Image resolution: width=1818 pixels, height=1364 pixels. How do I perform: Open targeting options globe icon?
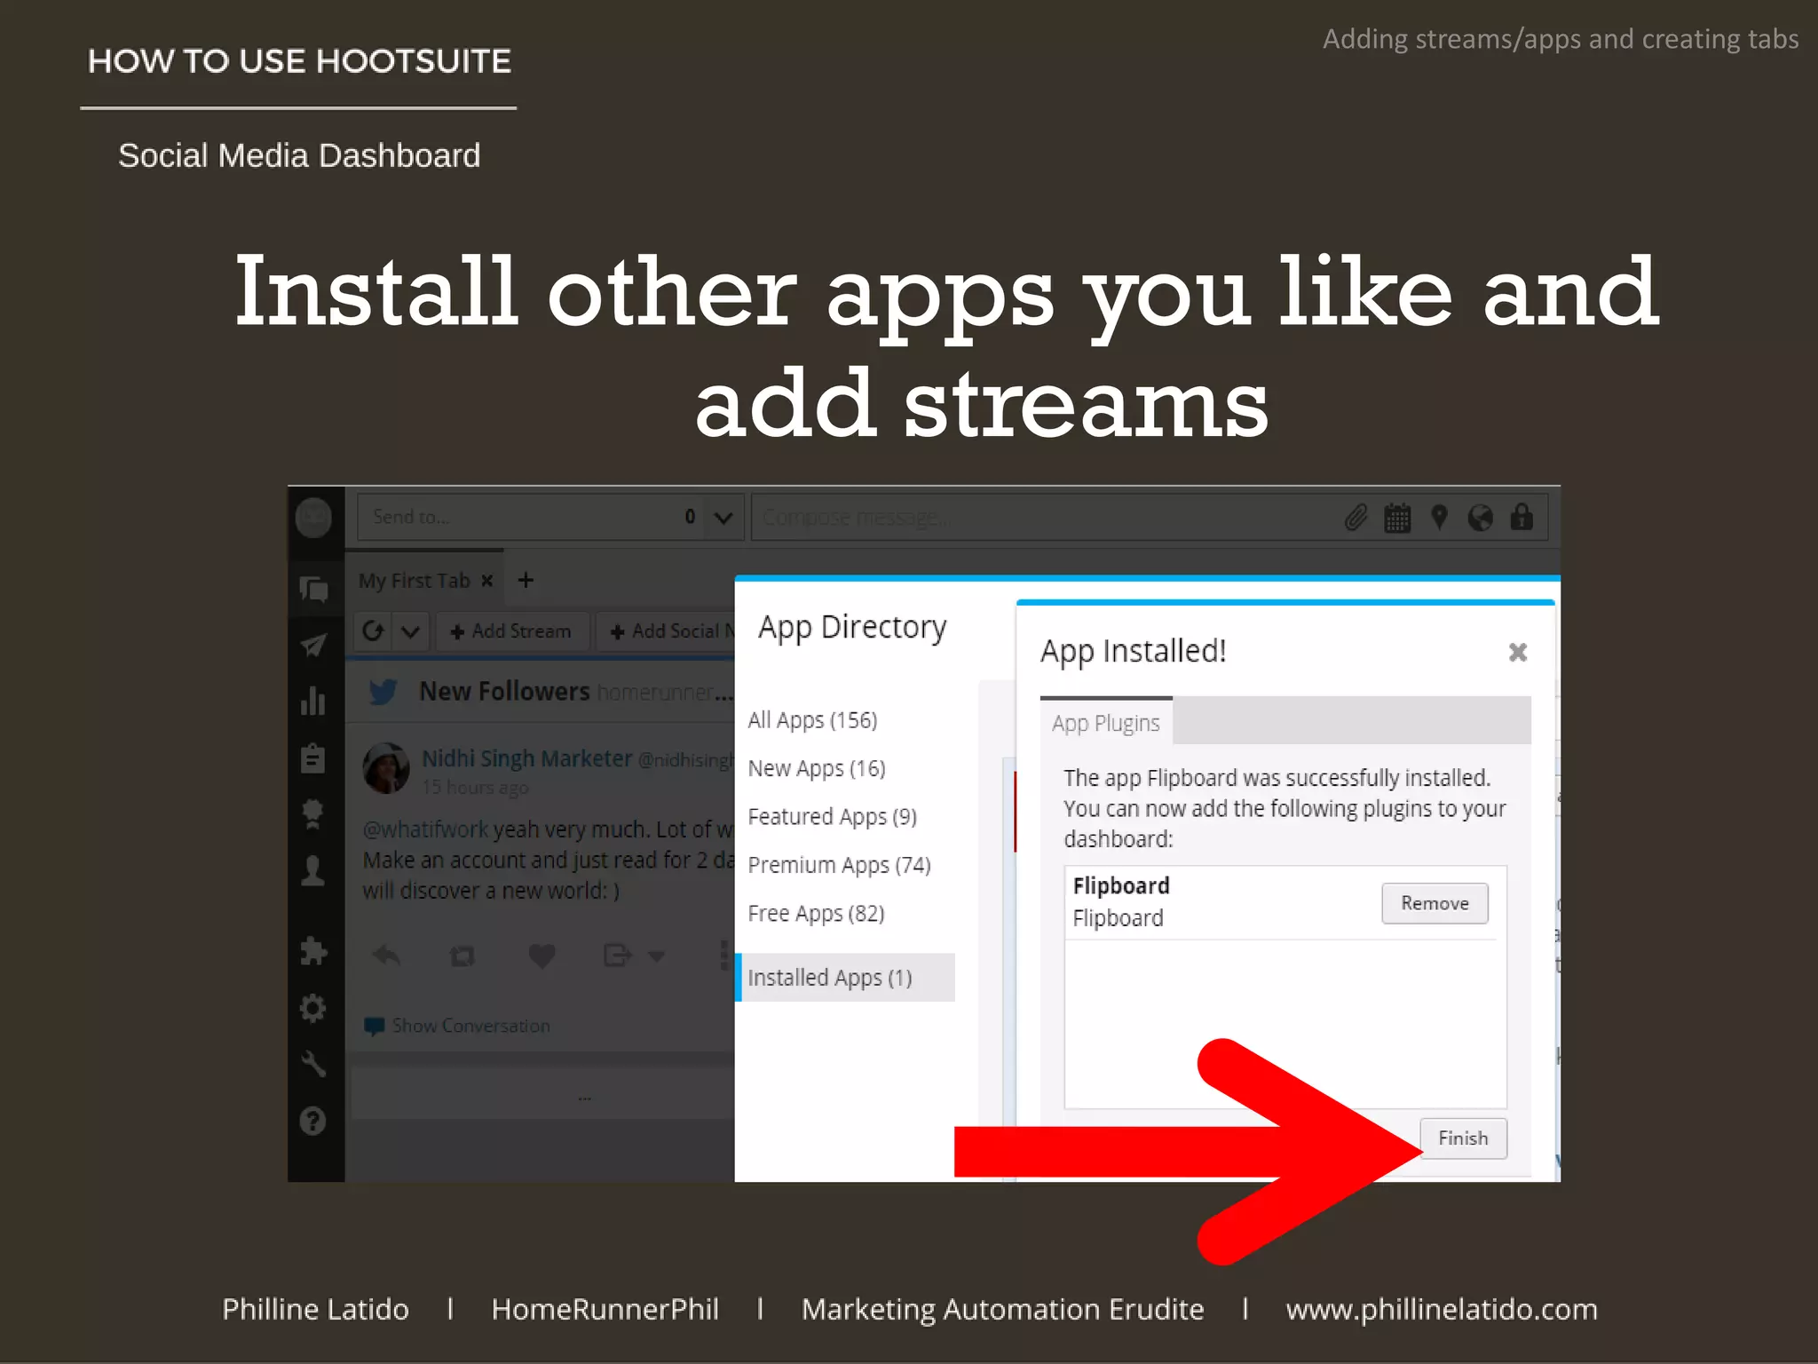1480,517
